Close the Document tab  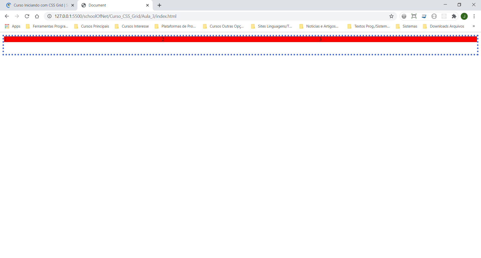148,5
